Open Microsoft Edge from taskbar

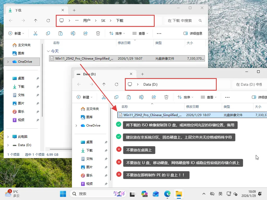click(167, 194)
